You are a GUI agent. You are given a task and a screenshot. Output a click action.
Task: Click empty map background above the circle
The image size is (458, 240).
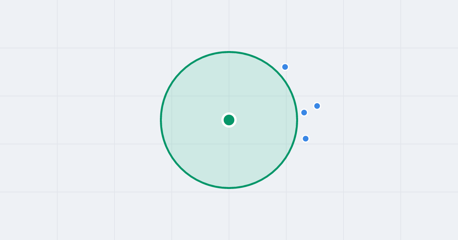coord(229,25)
